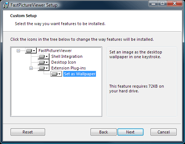Viewport: 185px width, 144px height.
Task: Select the Extension Plug-ins tree item
Action: pos(68,68)
